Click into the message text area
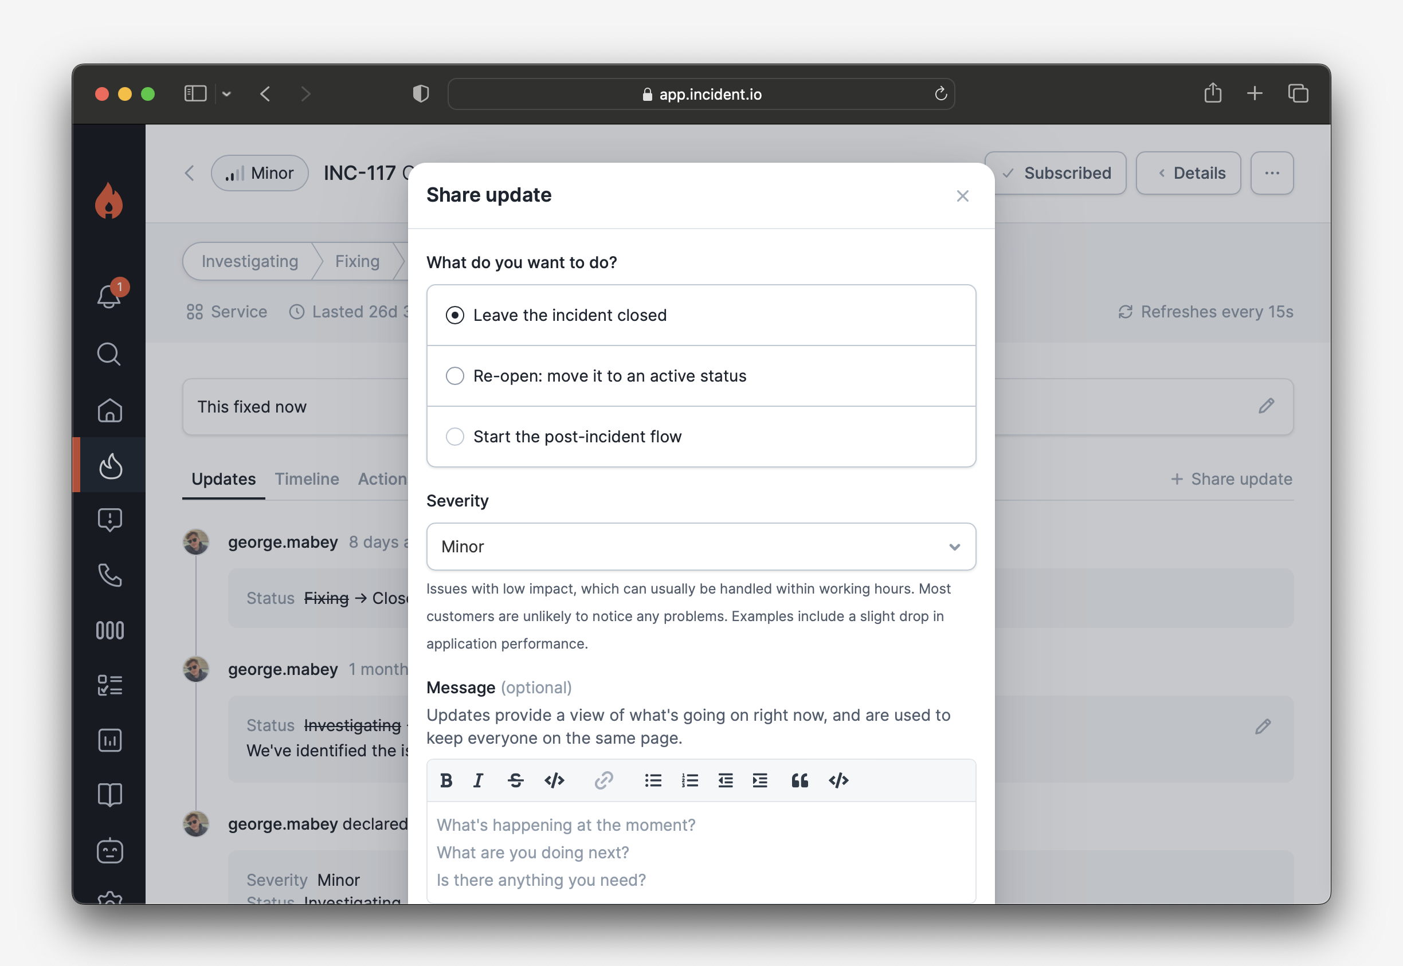The height and width of the screenshot is (966, 1403). (x=701, y=852)
